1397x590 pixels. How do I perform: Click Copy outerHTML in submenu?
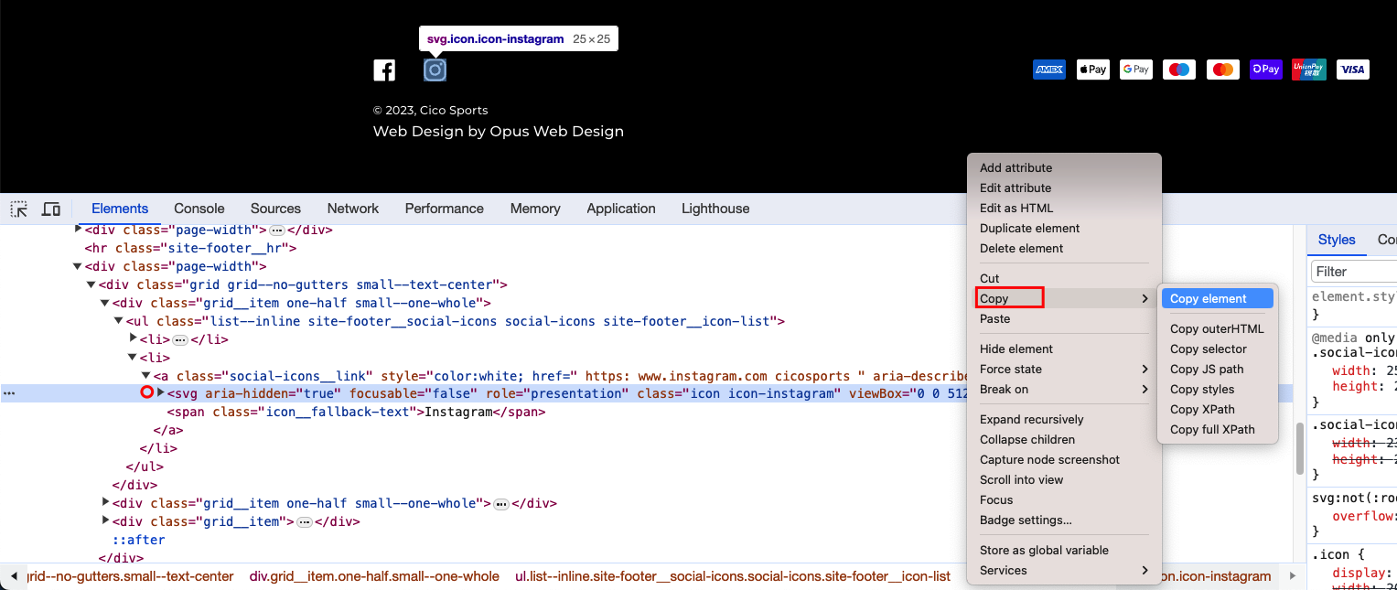pos(1217,329)
